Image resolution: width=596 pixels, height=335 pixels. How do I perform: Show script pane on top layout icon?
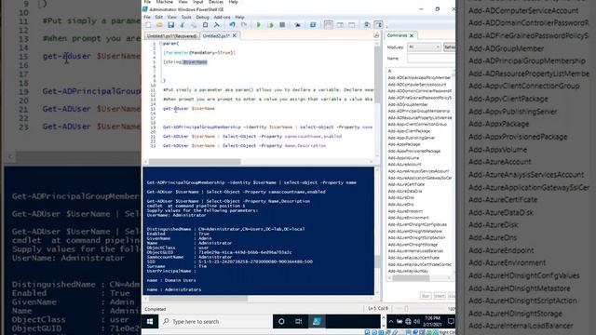(x=329, y=25)
